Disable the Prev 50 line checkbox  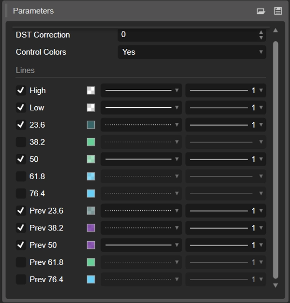tap(21, 245)
